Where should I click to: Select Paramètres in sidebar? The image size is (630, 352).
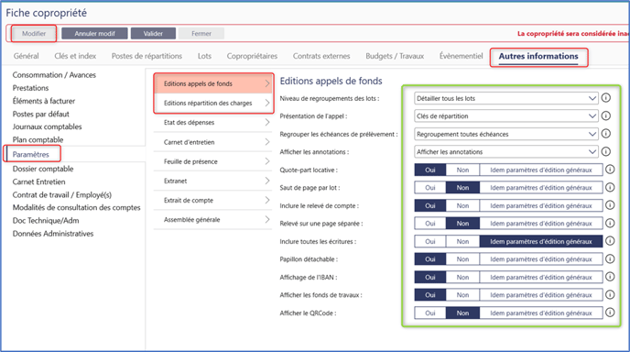point(30,154)
